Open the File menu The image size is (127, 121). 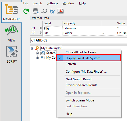tap(26, 3)
